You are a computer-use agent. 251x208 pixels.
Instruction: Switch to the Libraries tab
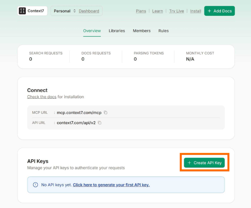pos(117,31)
